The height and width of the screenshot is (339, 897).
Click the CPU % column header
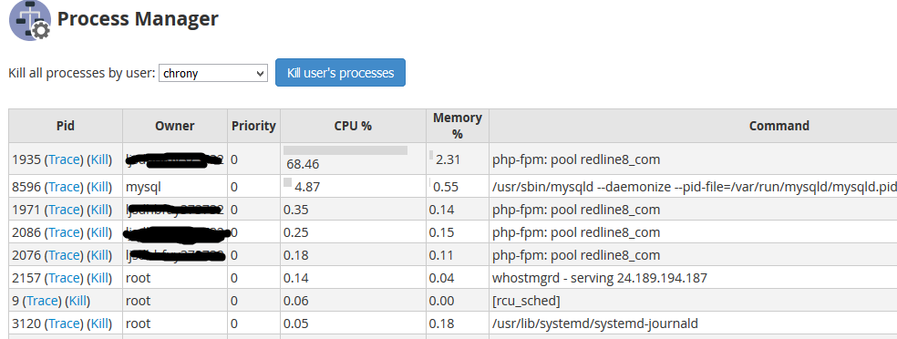tap(353, 126)
